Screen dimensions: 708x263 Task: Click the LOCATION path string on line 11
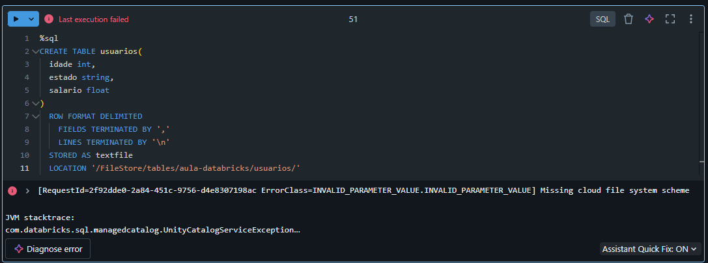pos(195,168)
